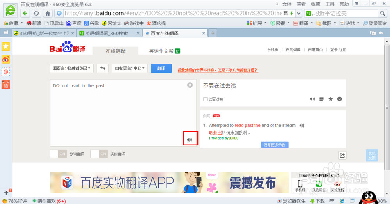Click the 登录管家 toolbar button
This screenshot has width=390, height=204.
(375, 23)
